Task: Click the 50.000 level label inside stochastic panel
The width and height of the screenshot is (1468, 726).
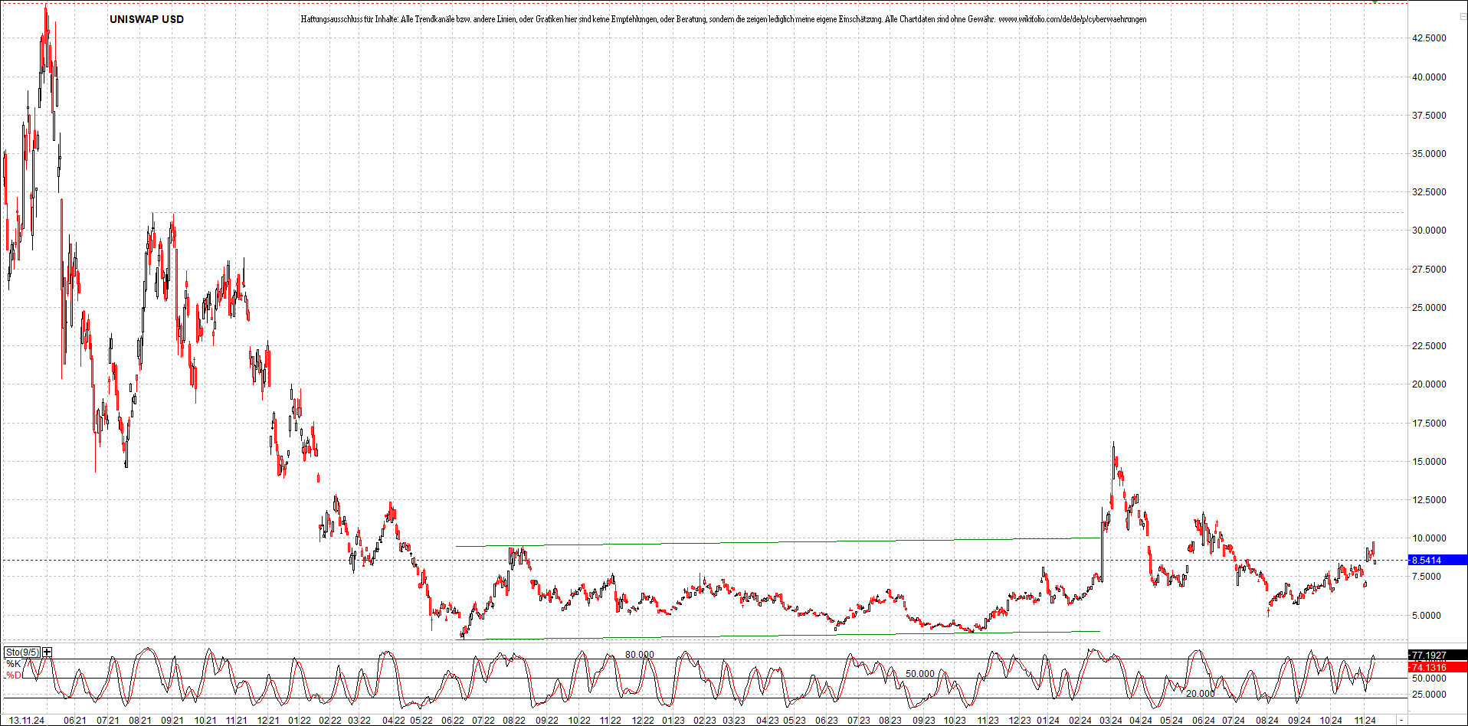Action: pos(920,674)
